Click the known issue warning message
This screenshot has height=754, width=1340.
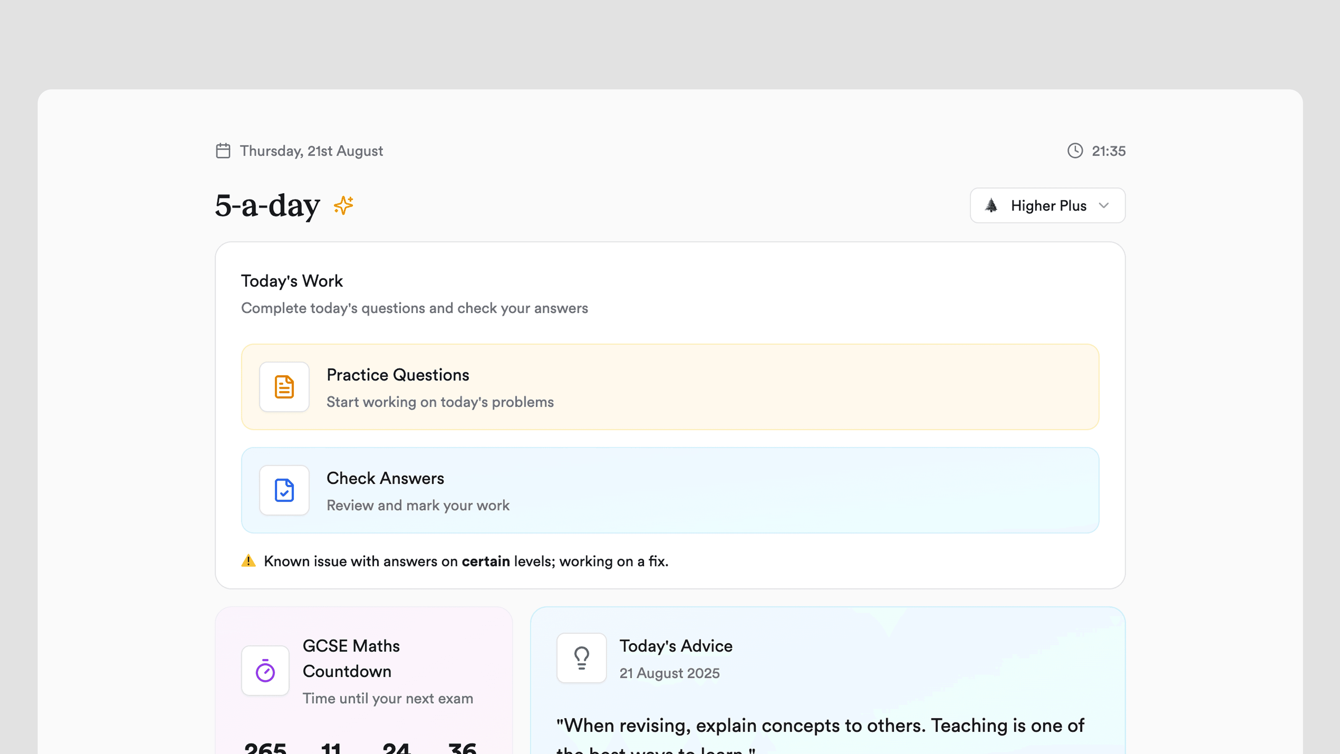point(466,561)
